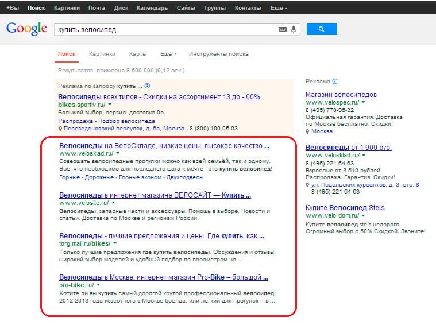Click the blue search magnifier button
436x325 pixels.
tap(322, 29)
